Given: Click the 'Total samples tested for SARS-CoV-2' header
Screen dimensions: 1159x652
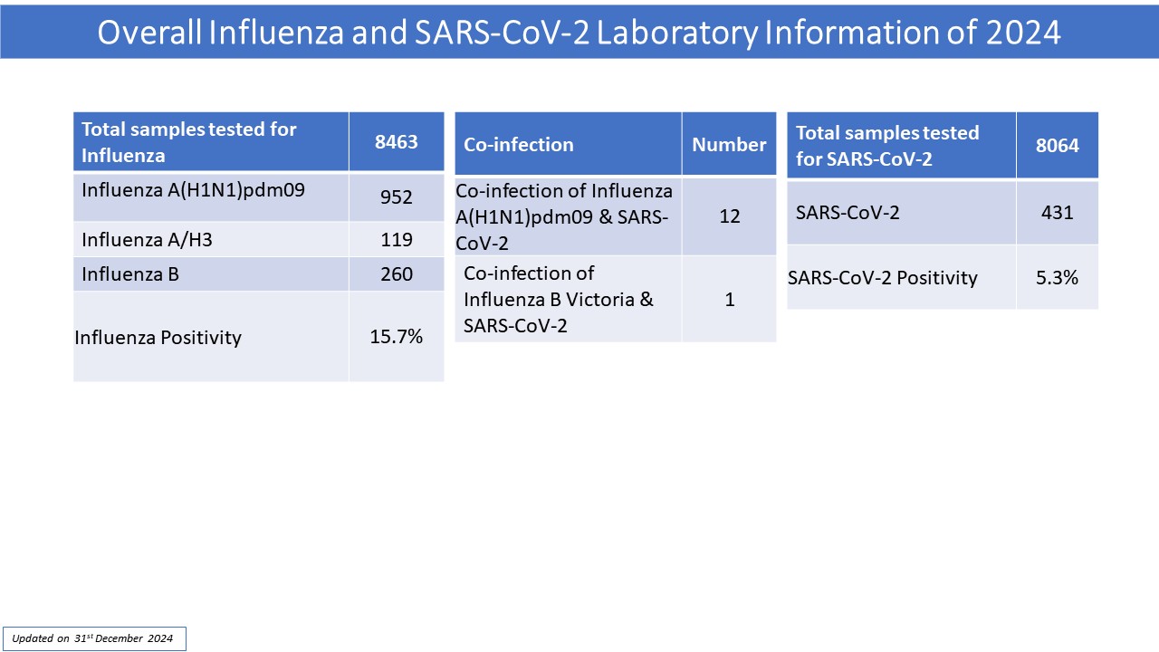Looking at the screenshot, I should click(901, 145).
